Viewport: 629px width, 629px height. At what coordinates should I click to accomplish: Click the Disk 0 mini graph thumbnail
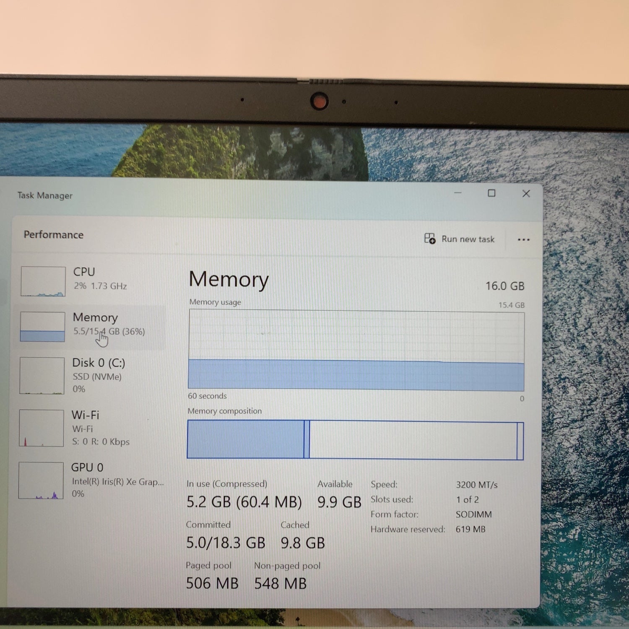(42, 376)
